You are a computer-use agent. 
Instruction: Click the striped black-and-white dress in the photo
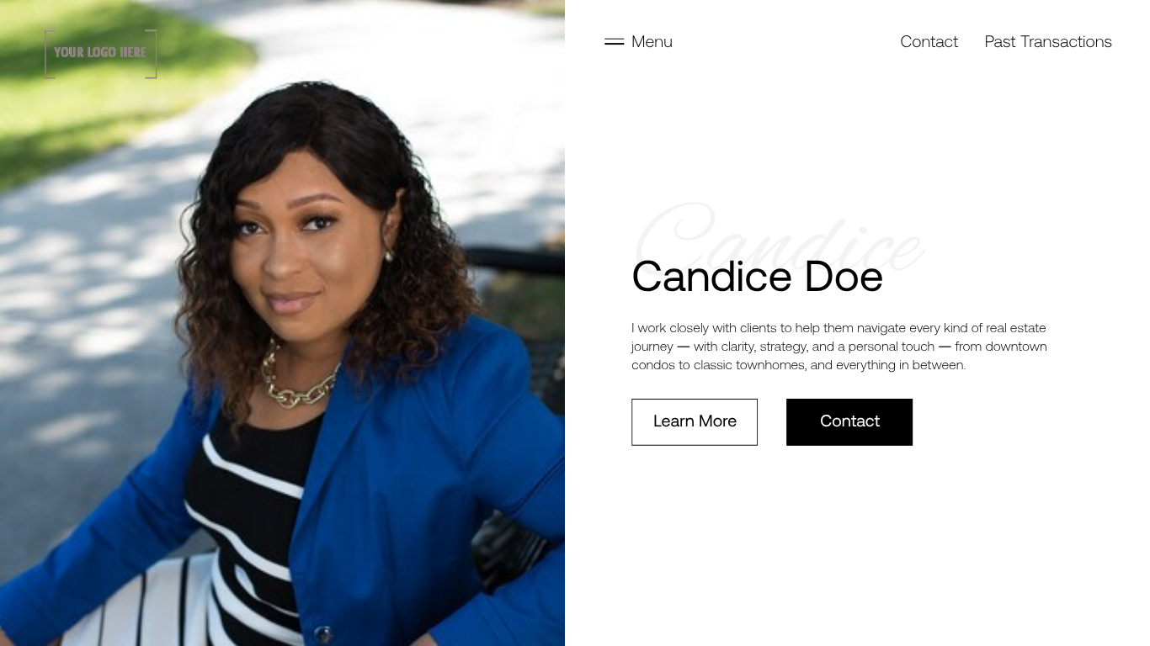pyautogui.click(x=244, y=522)
